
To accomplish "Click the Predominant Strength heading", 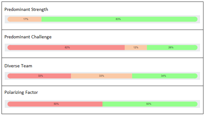I will tap(26, 10).
